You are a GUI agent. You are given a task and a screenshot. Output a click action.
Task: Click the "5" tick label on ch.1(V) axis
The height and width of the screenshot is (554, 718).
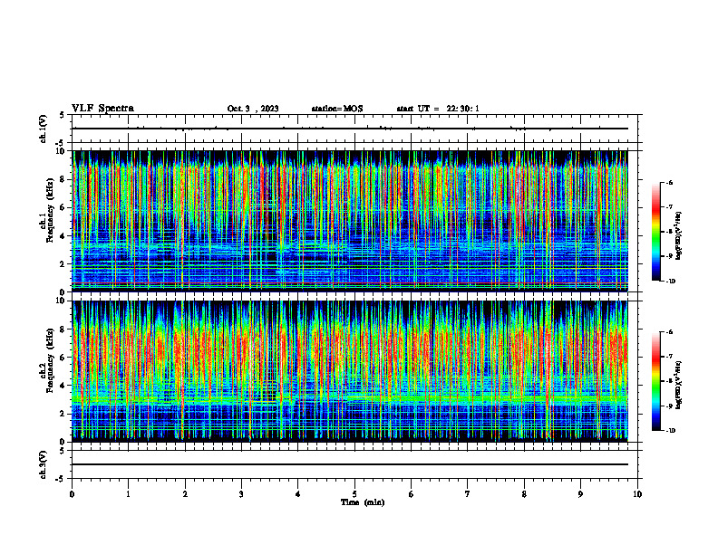tap(62, 116)
